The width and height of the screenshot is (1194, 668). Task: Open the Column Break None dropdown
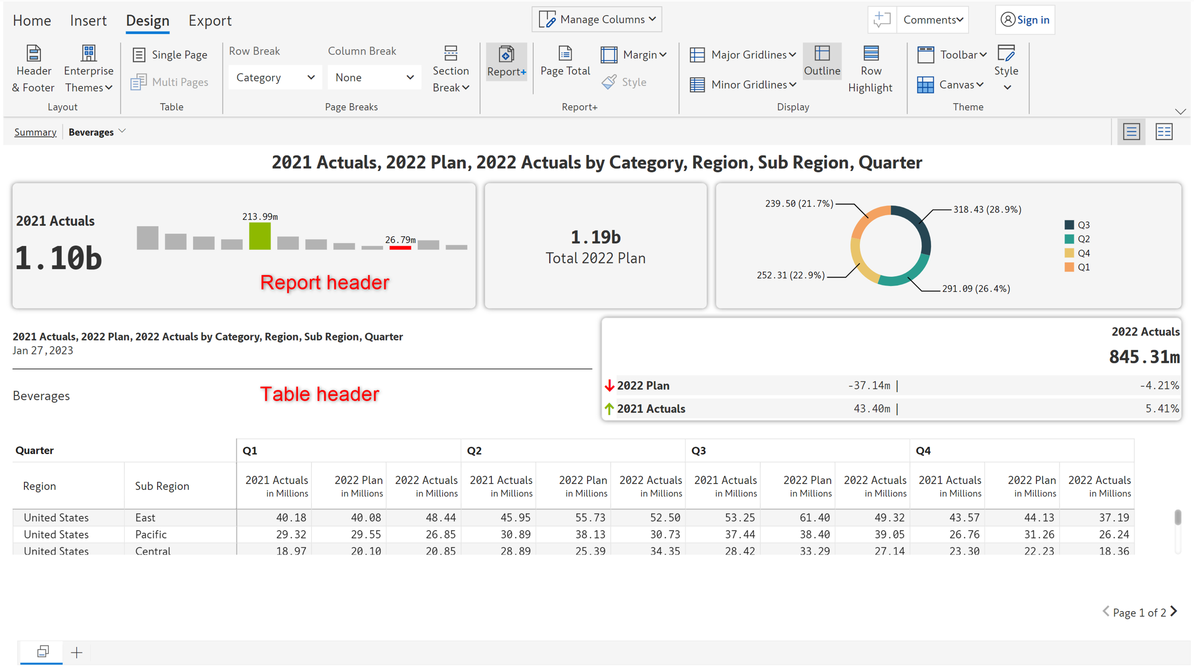pos(374,77)
